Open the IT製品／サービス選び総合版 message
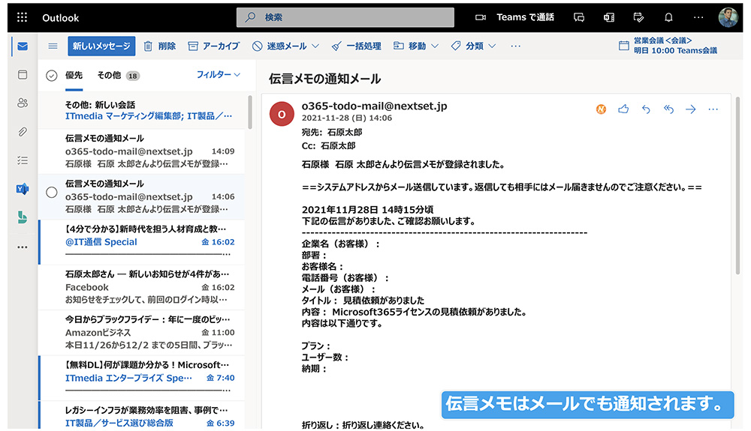 click(x=142, y=415)
